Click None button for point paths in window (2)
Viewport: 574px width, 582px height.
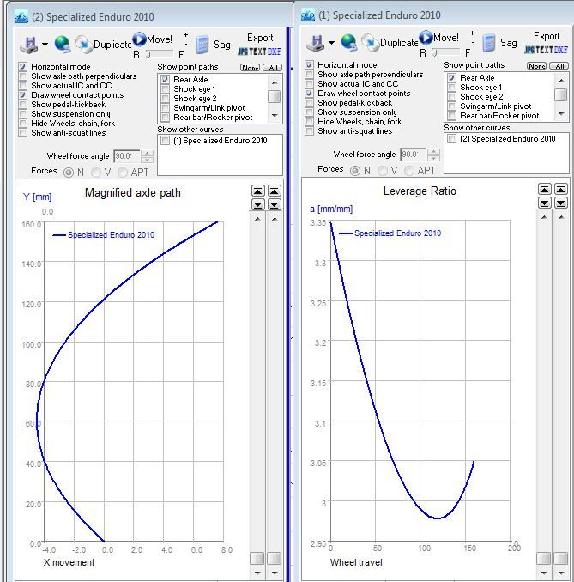250,68
